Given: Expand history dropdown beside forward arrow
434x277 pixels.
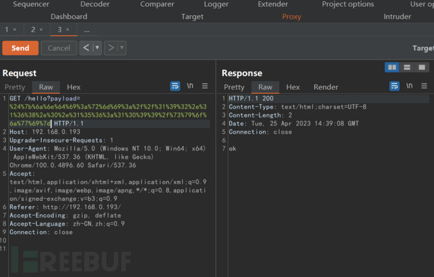Looking at the screenshot, I should (x=122, y=48).
